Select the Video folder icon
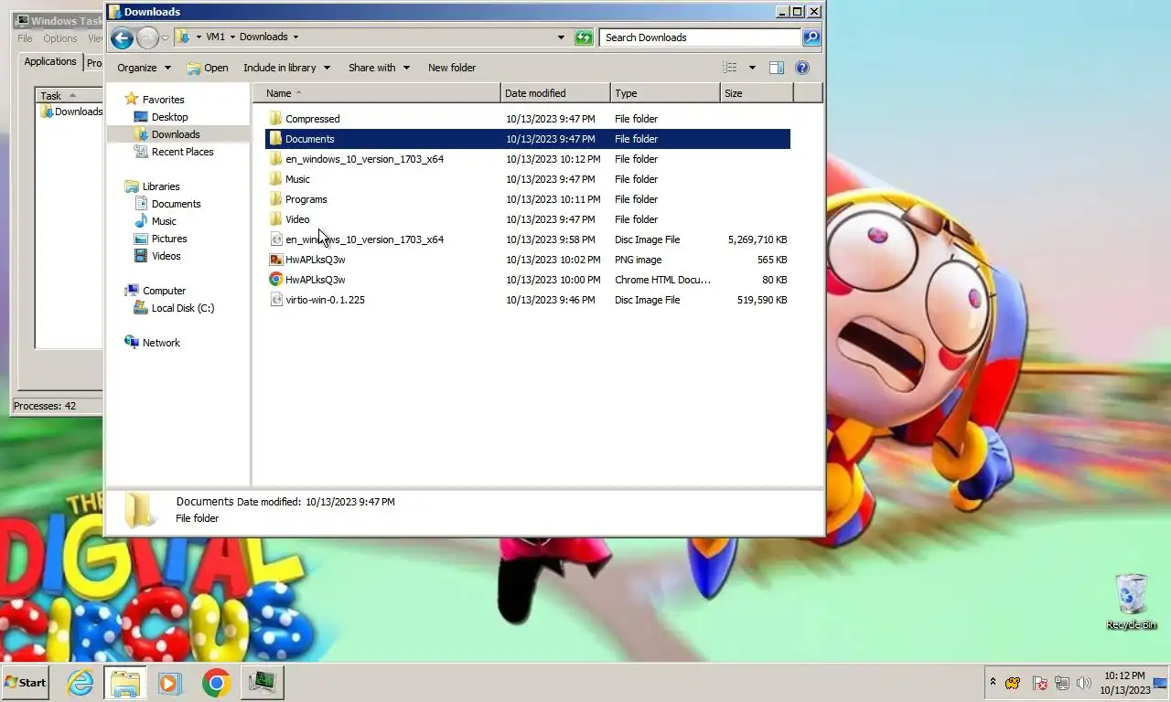Screen dimensions: 1171x702 (x=275, y=219)
